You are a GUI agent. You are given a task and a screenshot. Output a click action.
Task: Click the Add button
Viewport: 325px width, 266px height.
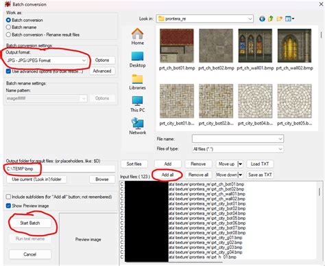pos(168,164)
